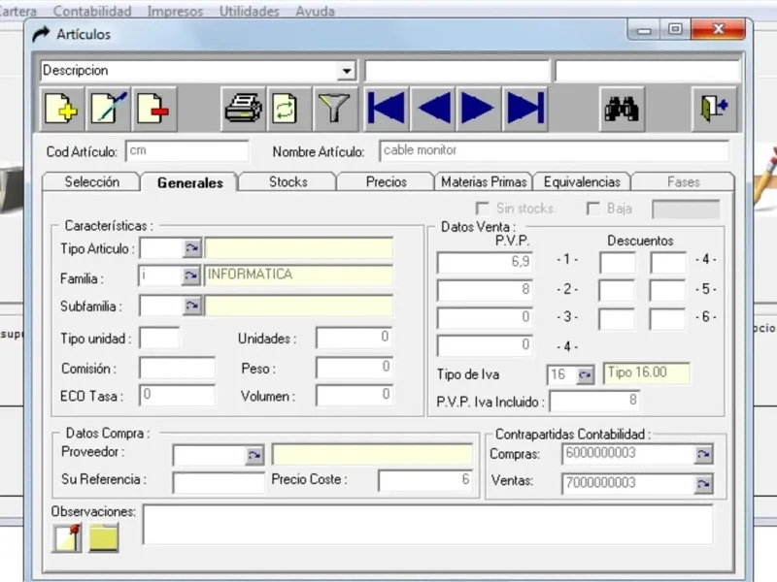
Task: Click the second P.V.P. price field
Action: pos(485,290)
